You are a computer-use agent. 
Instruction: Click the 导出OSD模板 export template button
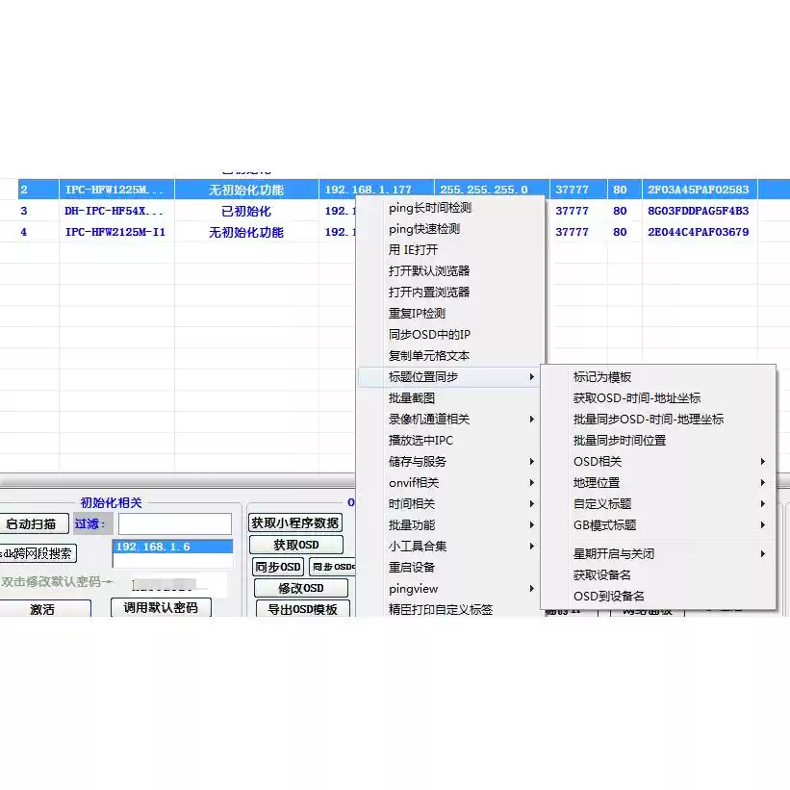pos(303,609)
